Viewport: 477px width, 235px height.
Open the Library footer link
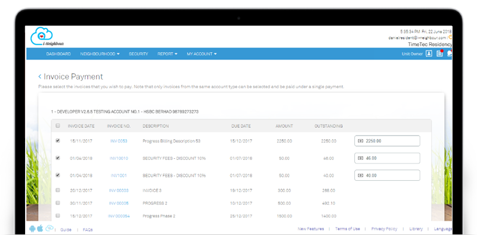pos(416,229)
